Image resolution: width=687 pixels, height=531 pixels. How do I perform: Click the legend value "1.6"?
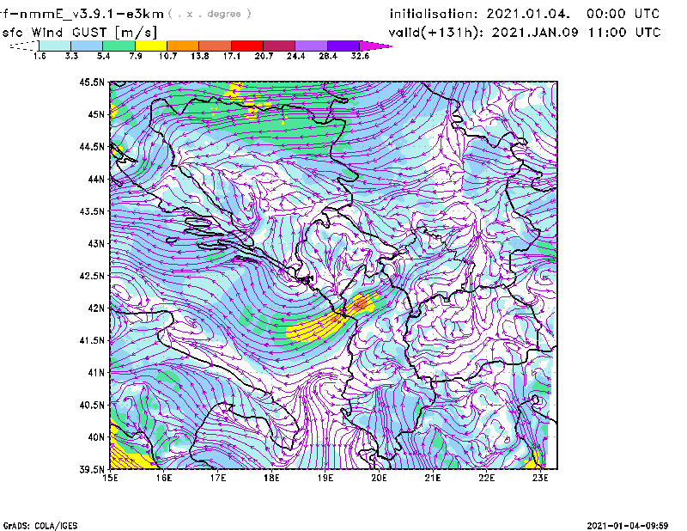coord(39,56)
